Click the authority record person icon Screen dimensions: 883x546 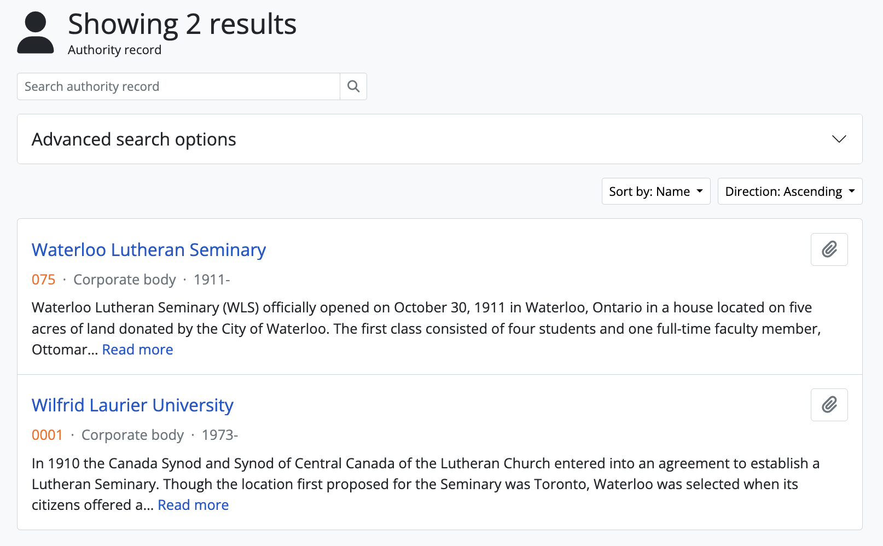tap(36, 33)
